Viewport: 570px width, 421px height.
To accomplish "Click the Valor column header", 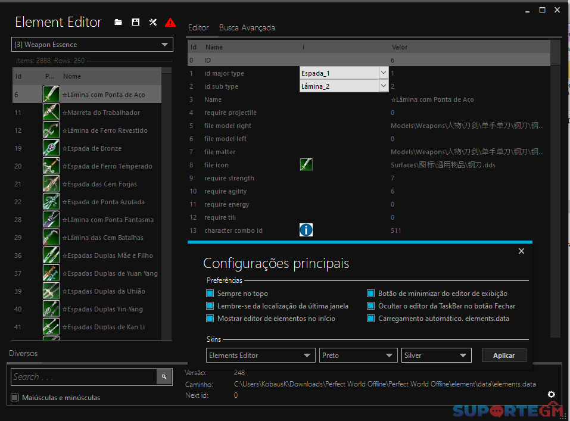I will tap(400, 47).
